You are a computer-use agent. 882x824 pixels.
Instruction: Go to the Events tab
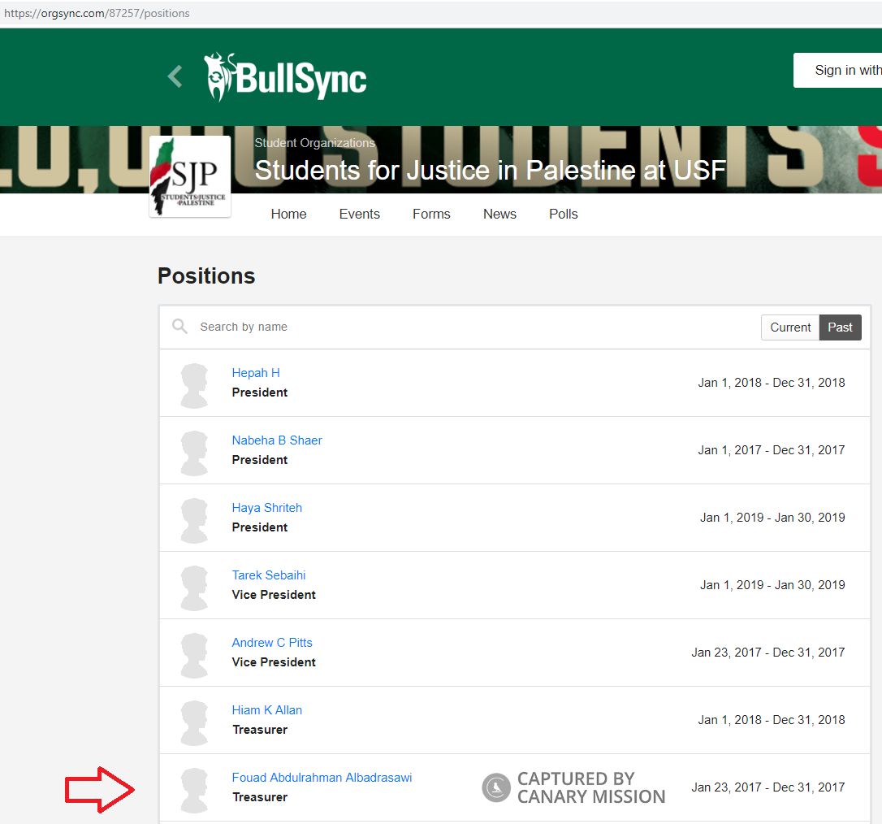[359, 215]
